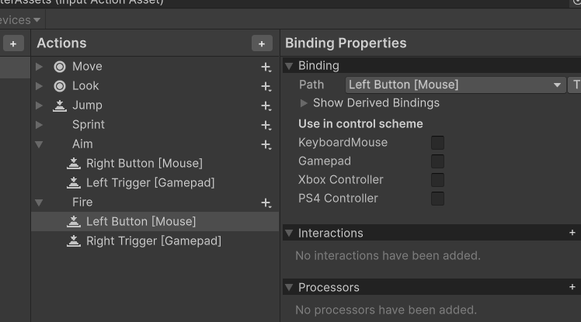
Task: Select Right Trigger [Gamepad] binding
Action: pyautogui.click(x=153, y=241)
